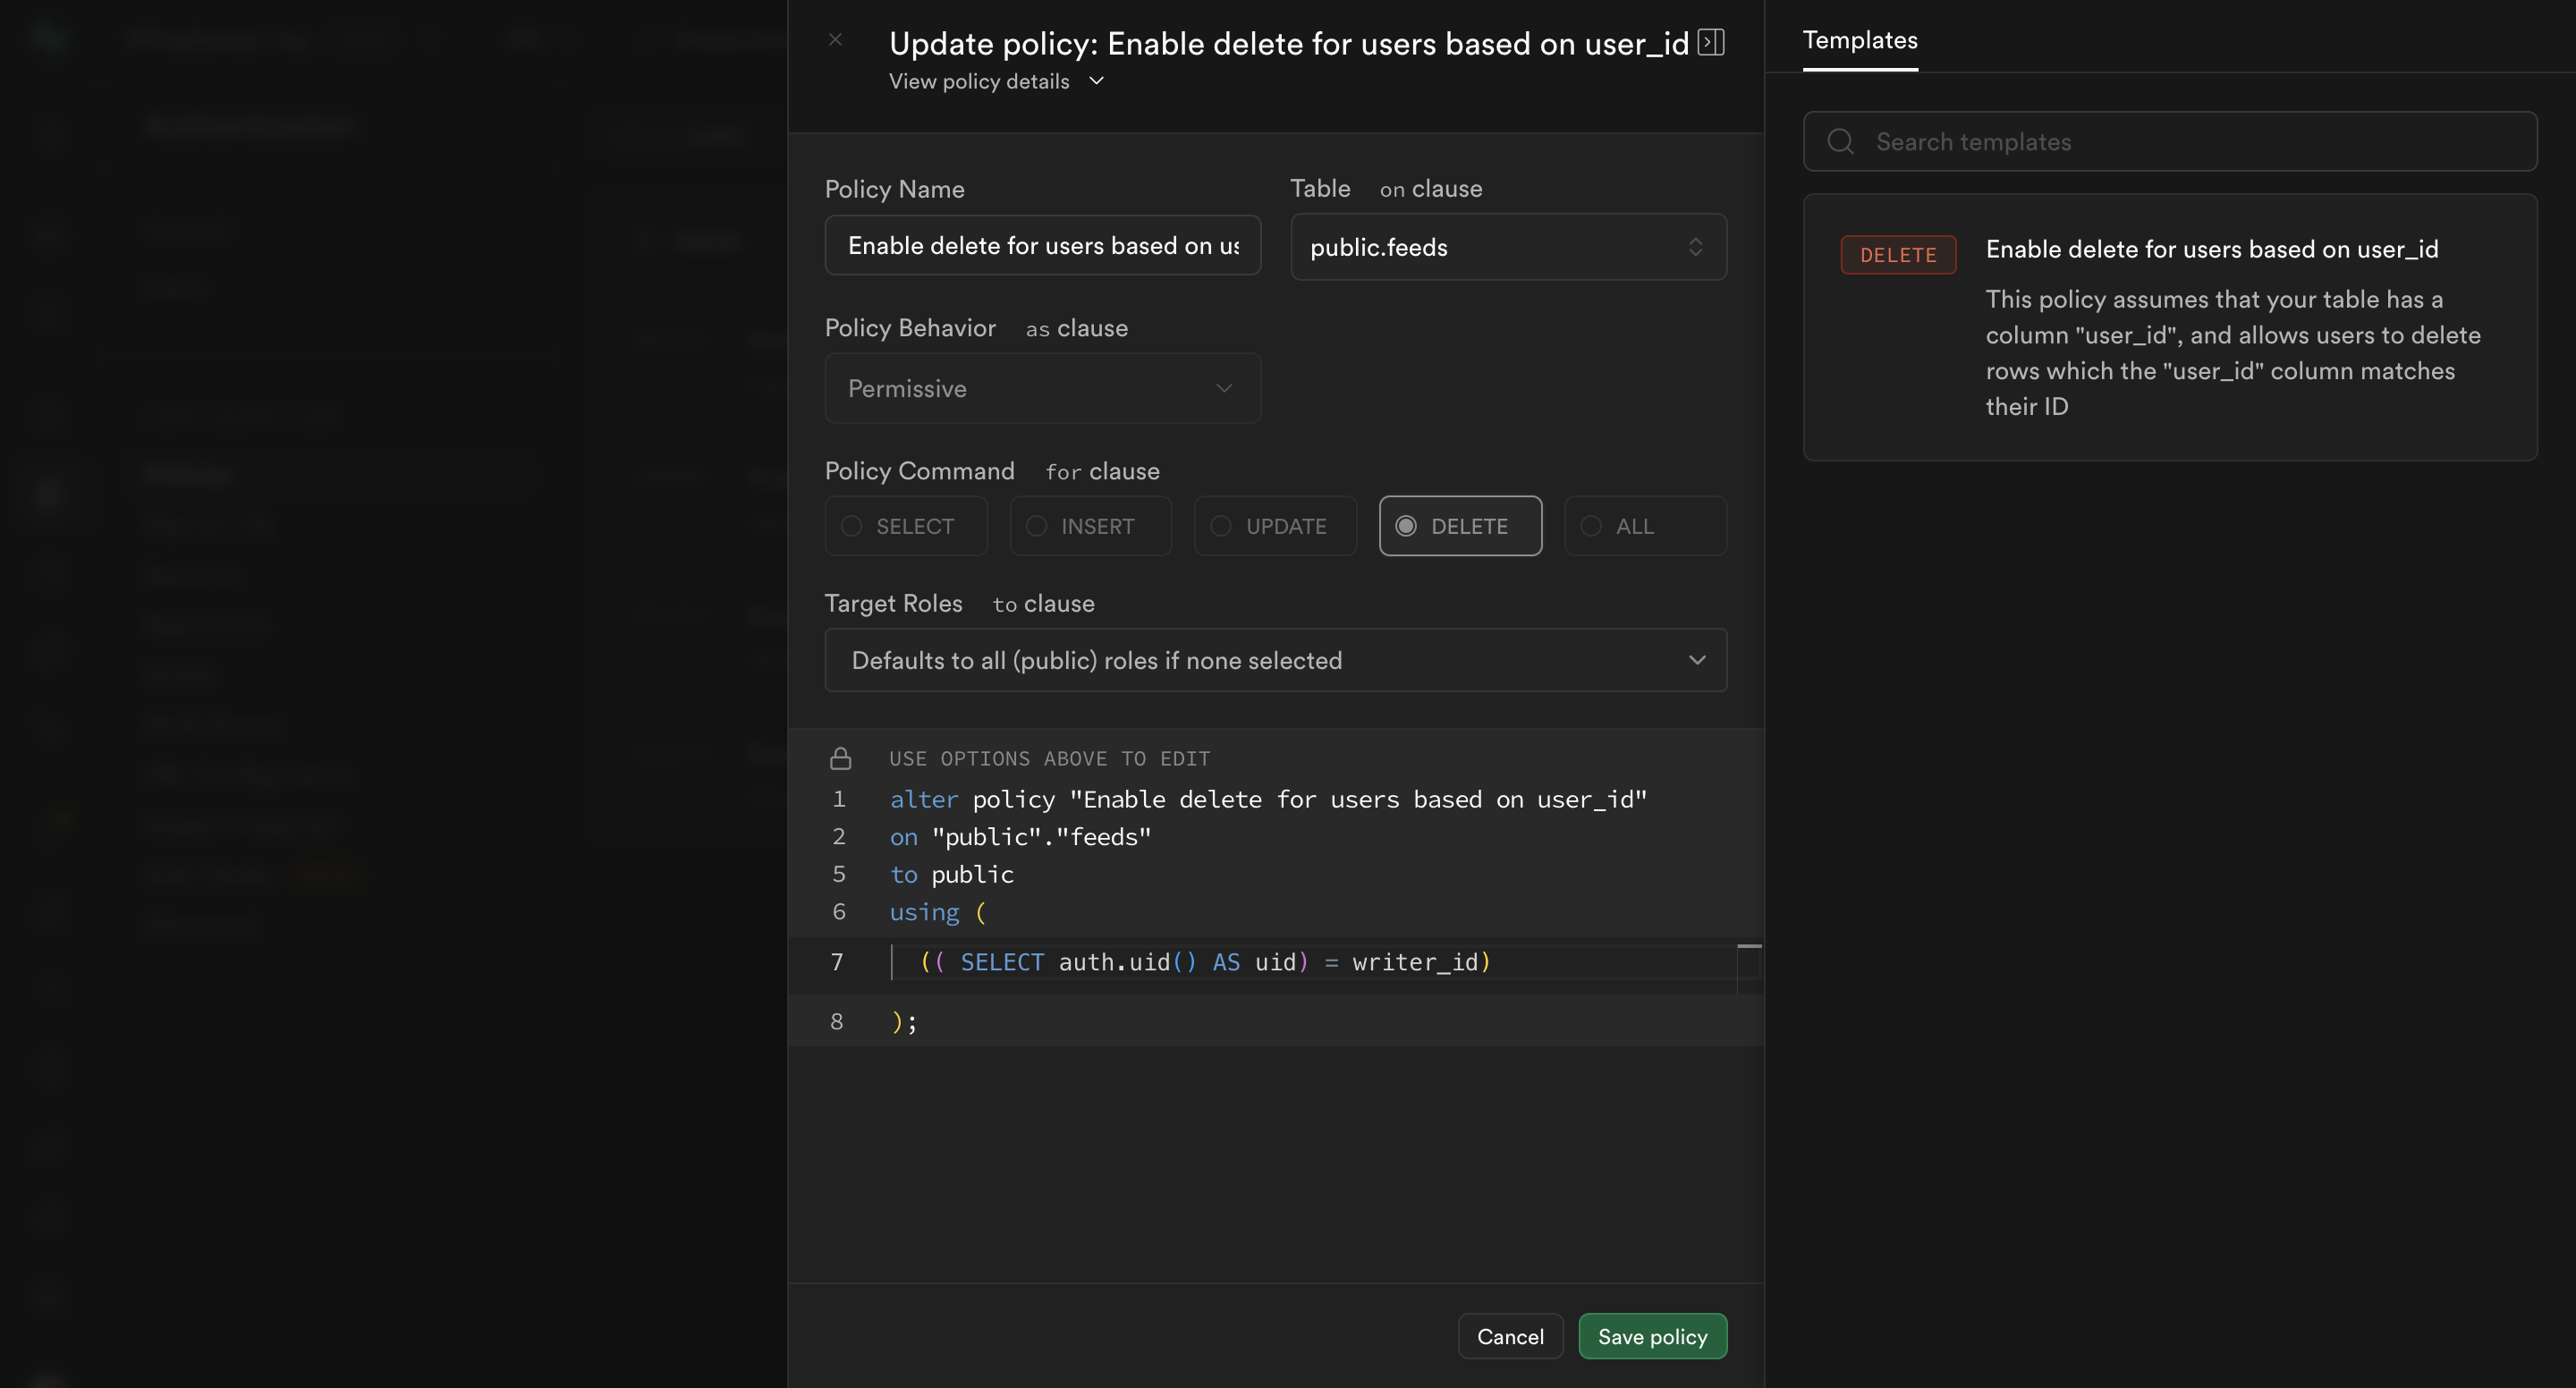Select the INSERT policy command
Screen dimensions: 2576x1388
[x=1090, y=526]
